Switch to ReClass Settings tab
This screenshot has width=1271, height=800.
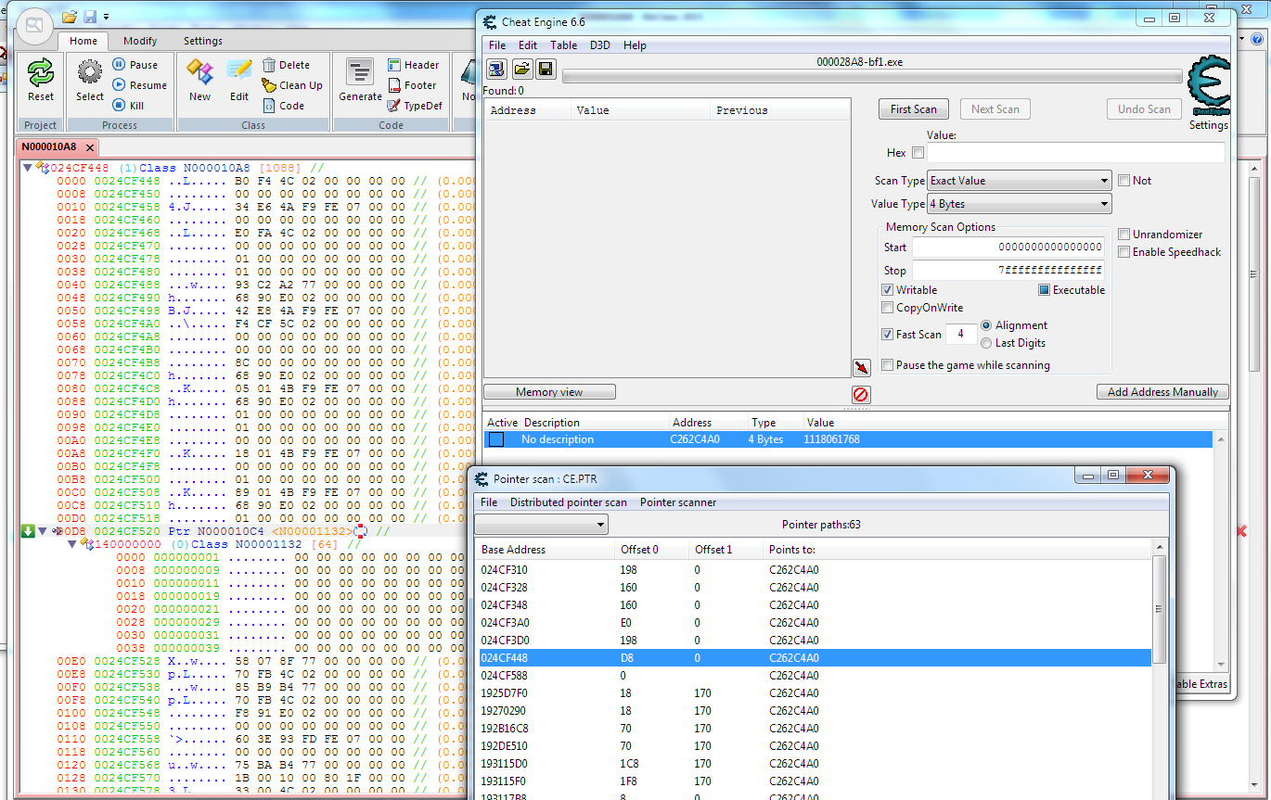coord(202,41)
